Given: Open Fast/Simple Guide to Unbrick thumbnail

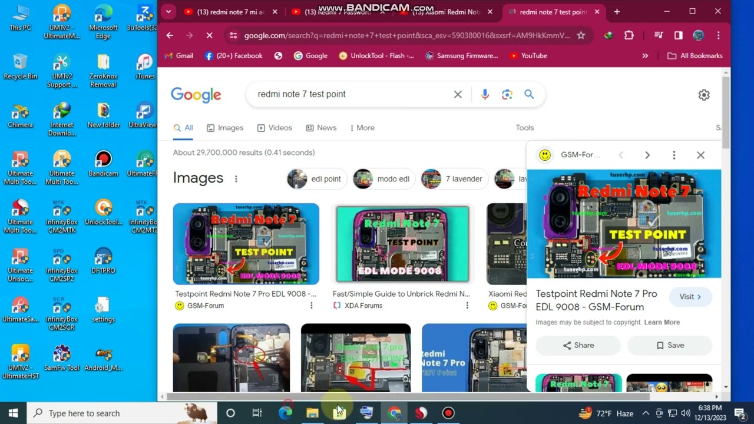Looking at the screenshot, I should click(x=402, y=244).
